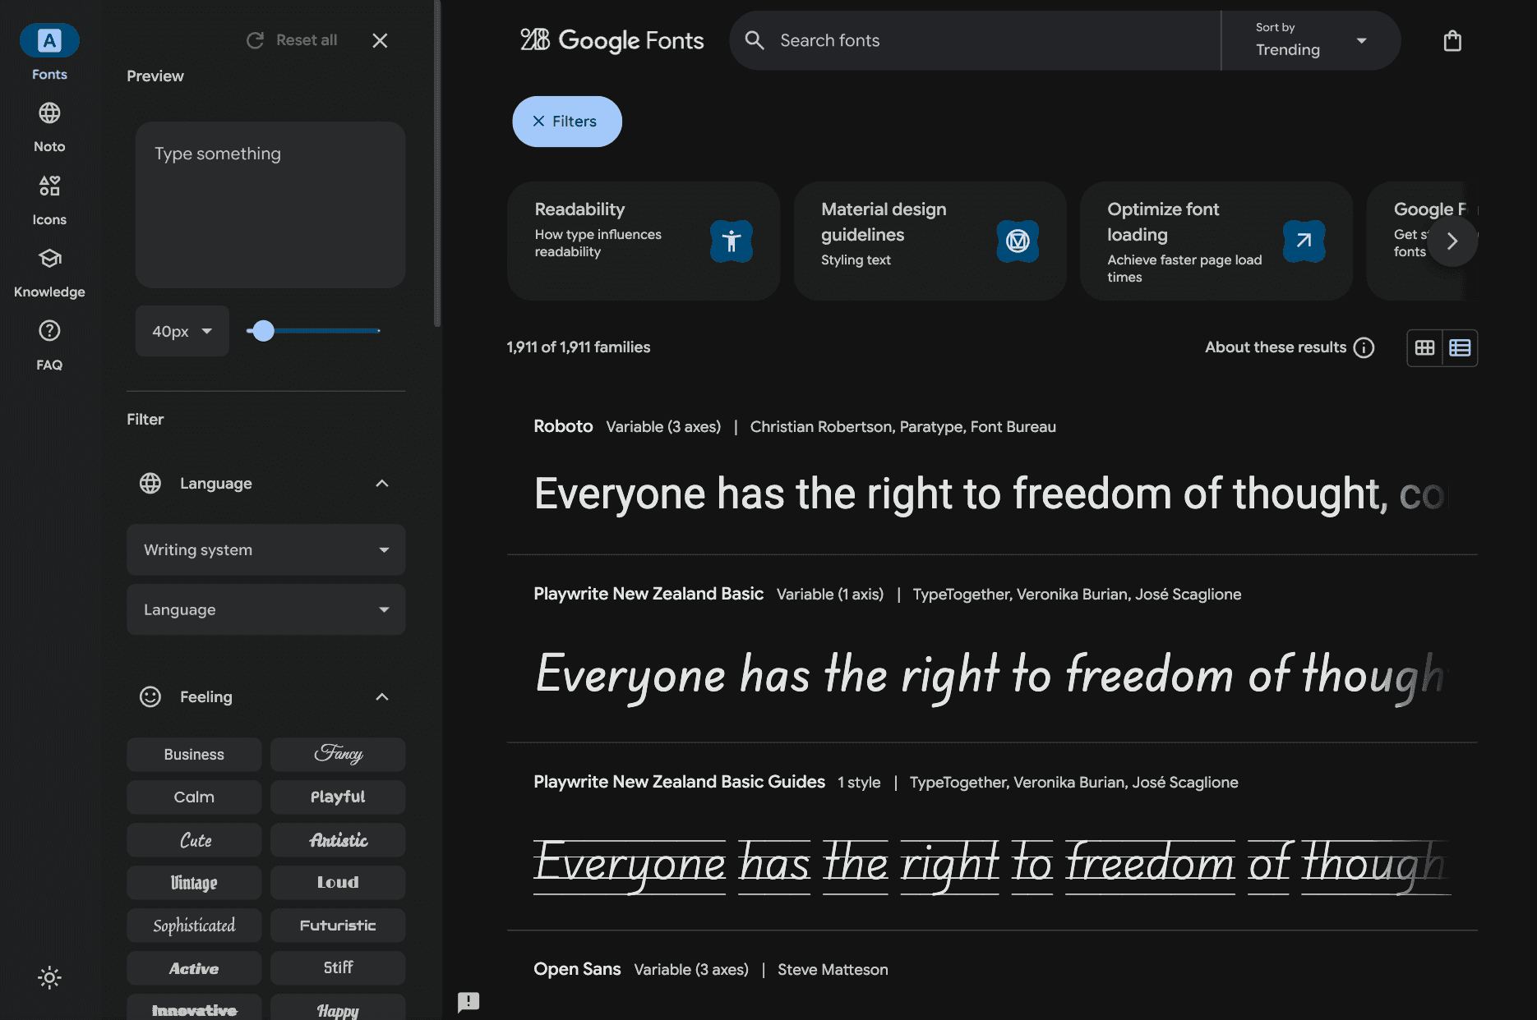Close the Filters panel via Filters chip
The width and height of the screenshot is (1537, 1020).
567,122
